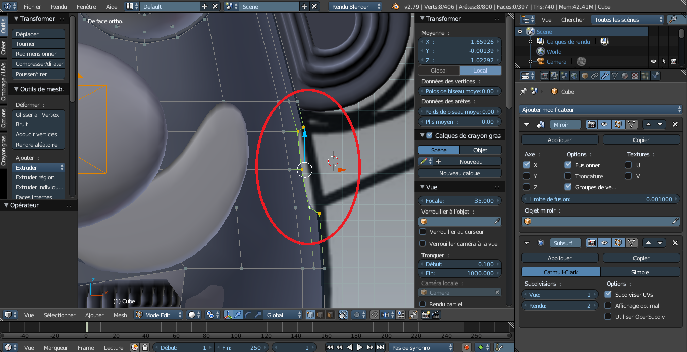Image resolution: width=687 pixels, height=352 pixels.
Task: Open the Sélectionner menu in 3D header
Action: [x=60, y=315]
